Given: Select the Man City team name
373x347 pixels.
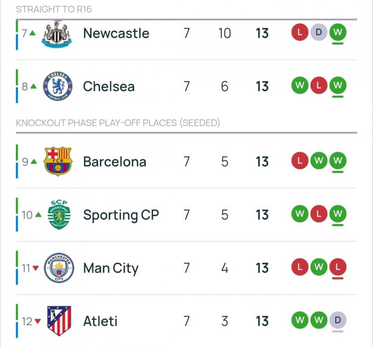Looking at the screenshot, I should (111, 268).
